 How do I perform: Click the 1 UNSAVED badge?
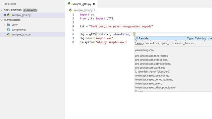click(30, 10)
